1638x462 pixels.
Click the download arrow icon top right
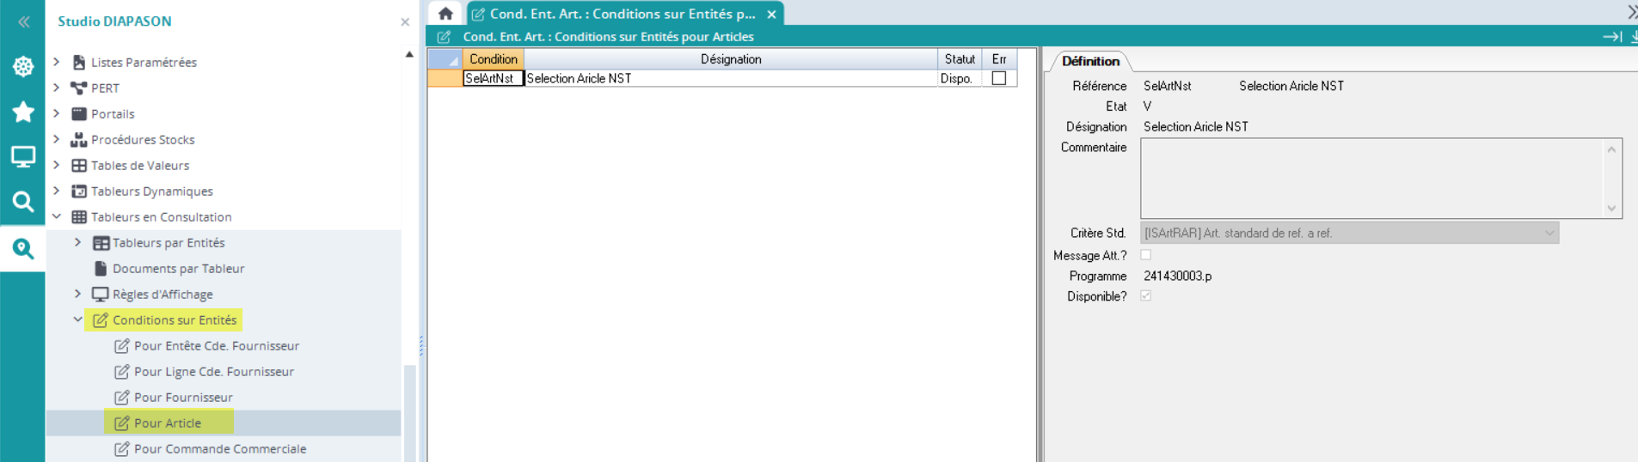[1633, 37]
